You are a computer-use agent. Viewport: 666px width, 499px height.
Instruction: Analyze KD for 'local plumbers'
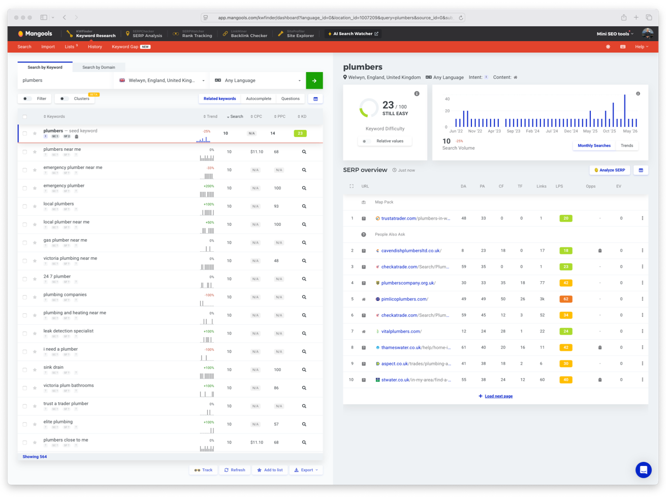[x=304, y=207]
